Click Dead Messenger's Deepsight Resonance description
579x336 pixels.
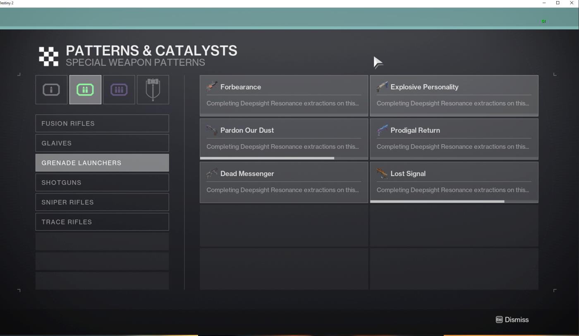coord(282,190)
